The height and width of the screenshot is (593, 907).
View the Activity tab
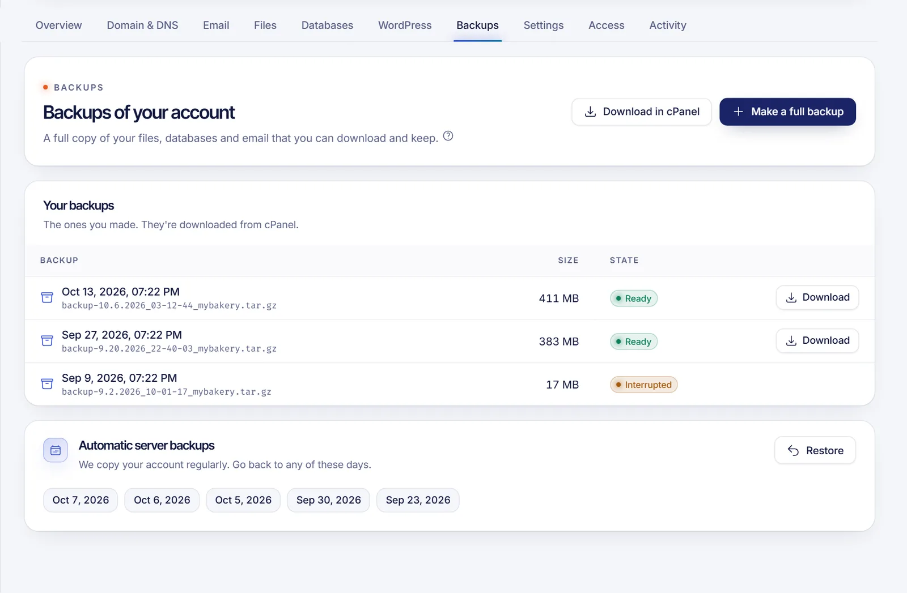(668, 25)
